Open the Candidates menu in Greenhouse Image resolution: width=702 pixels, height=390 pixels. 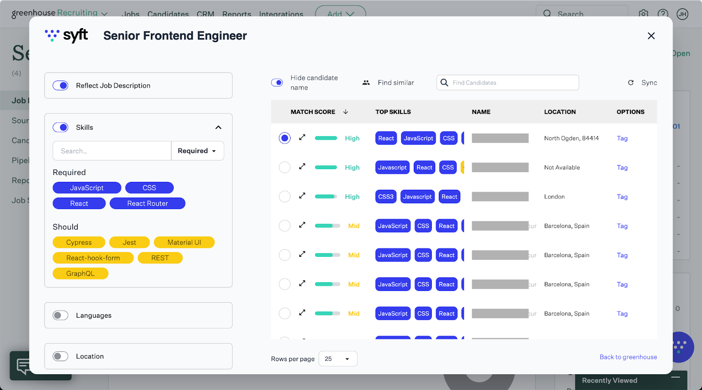(168, 14)
